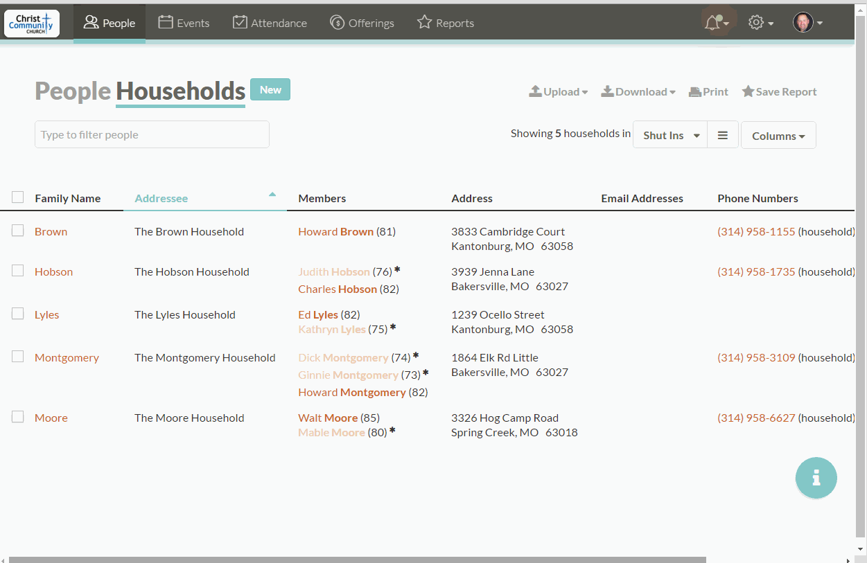Image resolution: width=867 pixels, height=563 pixels.
Task: Expand the Shut Ins group dropdown
Action: coord(670,136)
